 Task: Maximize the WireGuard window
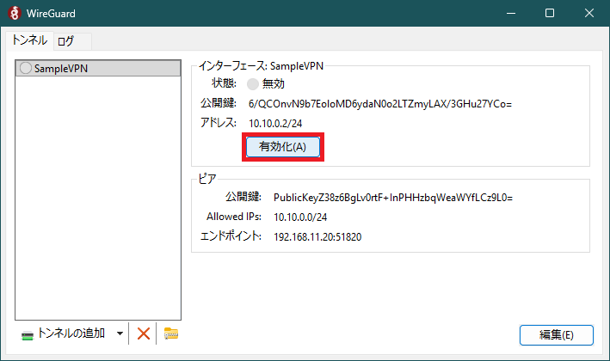click(550, 13)
